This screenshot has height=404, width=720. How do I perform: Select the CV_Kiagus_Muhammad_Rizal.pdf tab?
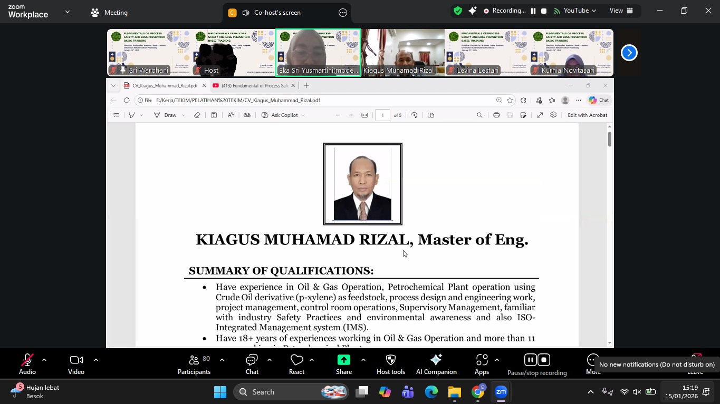click(165, 86)
